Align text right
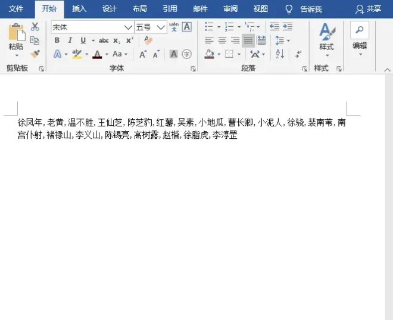The width and height of the screenshot is (393, 320). pos(235,41)
